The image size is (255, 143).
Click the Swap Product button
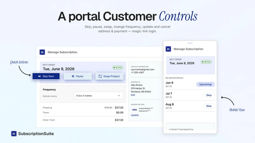coord(109,76)
